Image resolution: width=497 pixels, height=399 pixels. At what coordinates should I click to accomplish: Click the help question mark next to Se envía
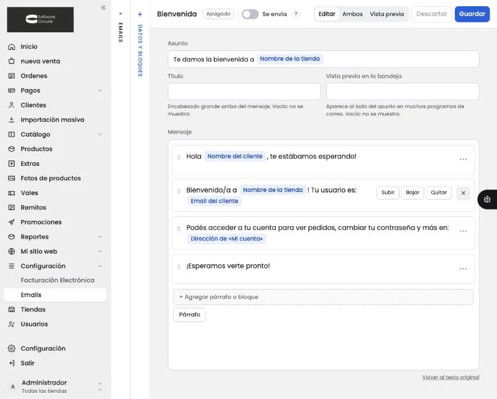[x=296, y=14]
